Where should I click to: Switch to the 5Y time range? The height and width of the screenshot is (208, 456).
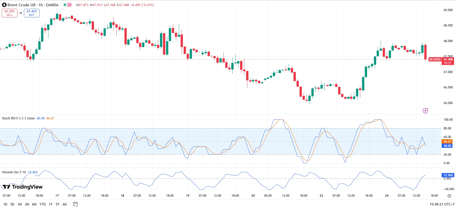tap(57, 204)
